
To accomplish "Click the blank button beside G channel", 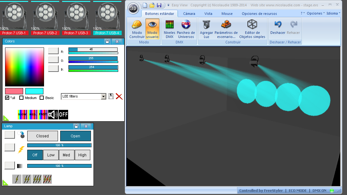I will pyautogui.click(x=53, y=60).
